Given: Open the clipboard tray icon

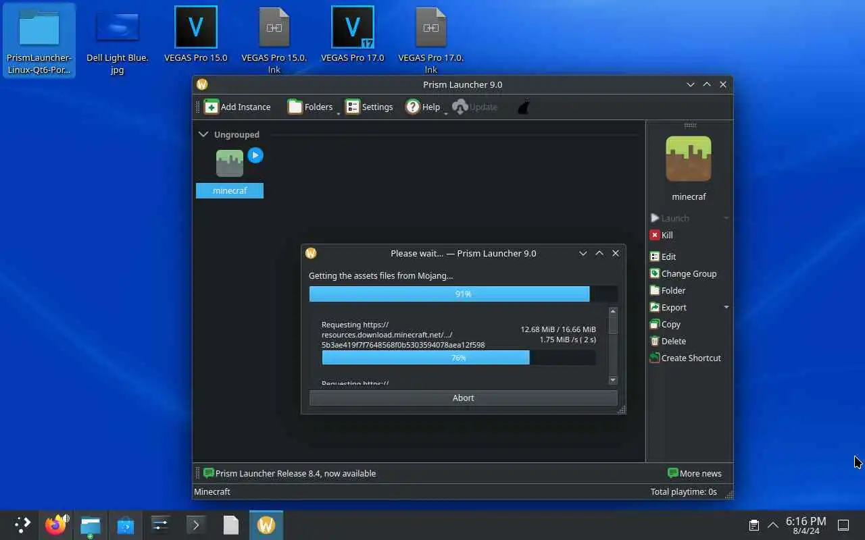Looking at the screenshot, I should tap(753, 524).
